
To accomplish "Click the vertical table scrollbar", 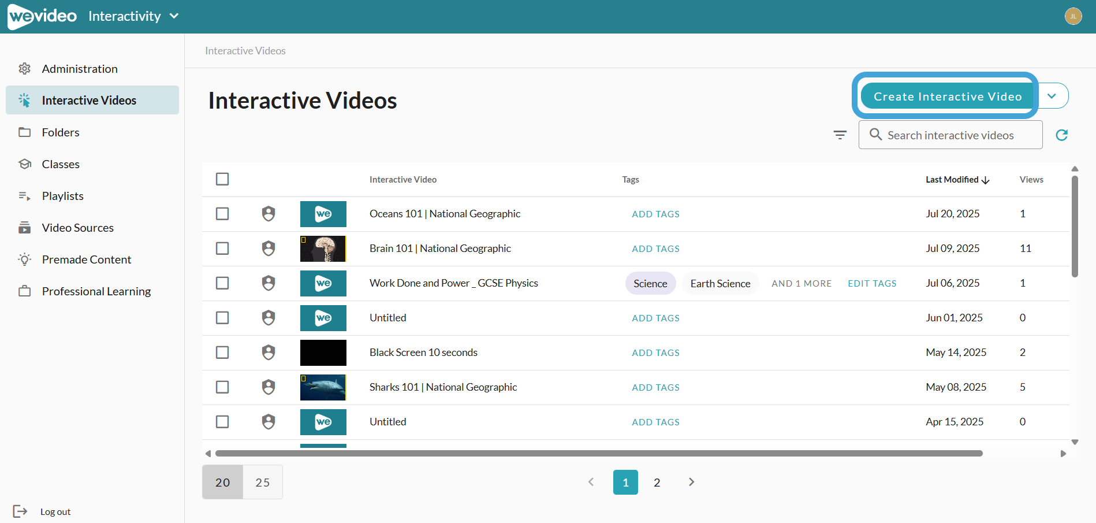I will coord(1075,227).
